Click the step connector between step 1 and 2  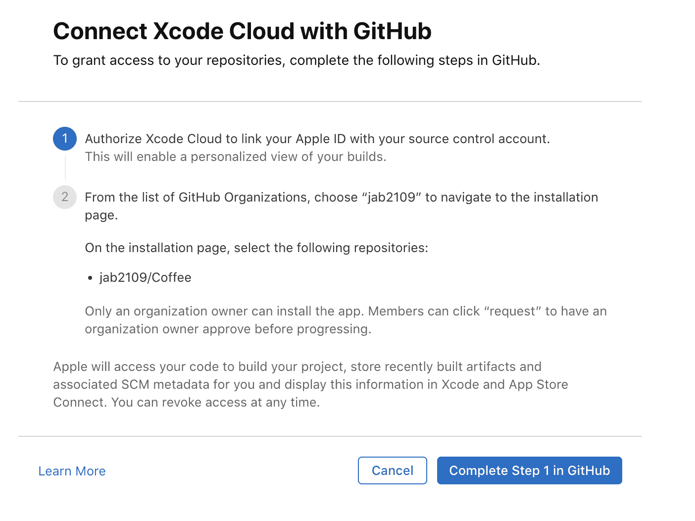point(64,168)
